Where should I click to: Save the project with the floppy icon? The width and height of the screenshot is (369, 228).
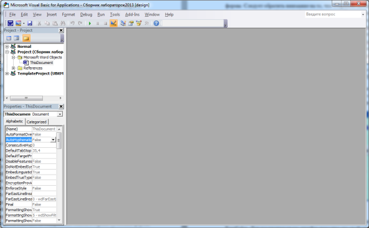click(x=30, y=23)
